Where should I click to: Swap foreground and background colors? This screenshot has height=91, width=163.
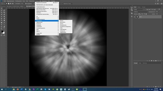(4, 31)
